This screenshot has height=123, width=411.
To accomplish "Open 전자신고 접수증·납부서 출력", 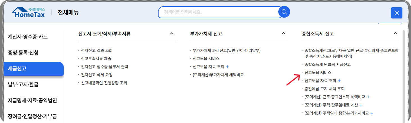I will tap(105, 67).
